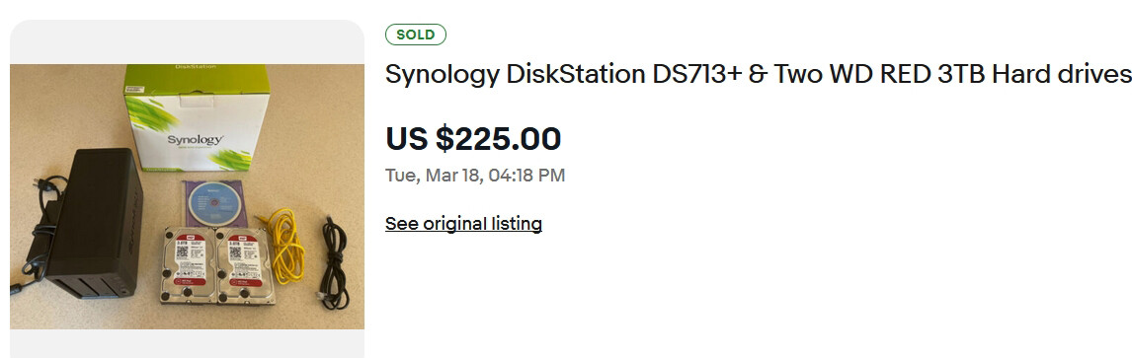Select the Synology DiskStation DS713+ listing title
Viewport: 1132px width, 358px height.
coord(758,74)
